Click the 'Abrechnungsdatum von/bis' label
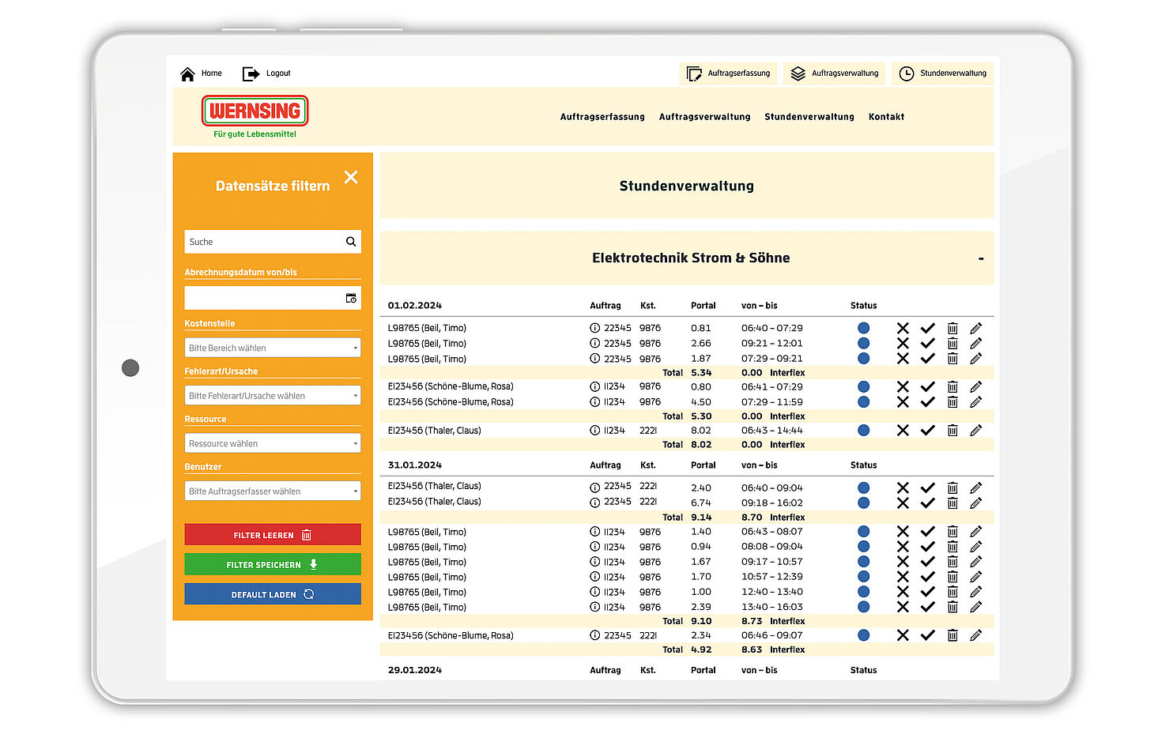Image resolution: width=1173 pixels, height=738 pixels. coord(241,272)
